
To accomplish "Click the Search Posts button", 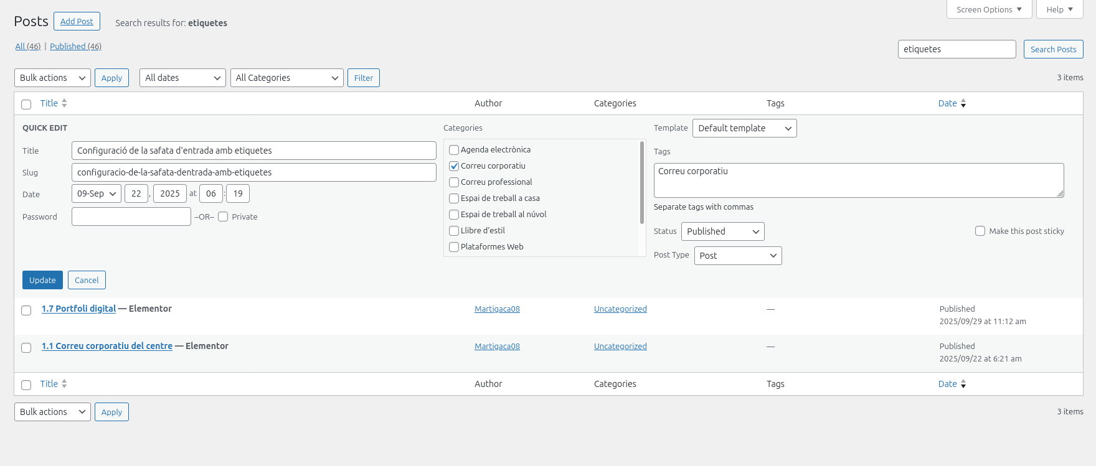I will (x=1053, y=49).
